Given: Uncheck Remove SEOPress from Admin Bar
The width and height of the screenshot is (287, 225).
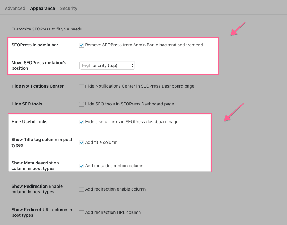Looking at the screenshot, I should (x=81, y=45).
